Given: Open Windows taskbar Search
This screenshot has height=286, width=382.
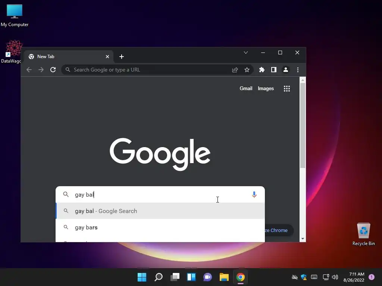Looking at the screenshot, I should click(x=158, y=277).
